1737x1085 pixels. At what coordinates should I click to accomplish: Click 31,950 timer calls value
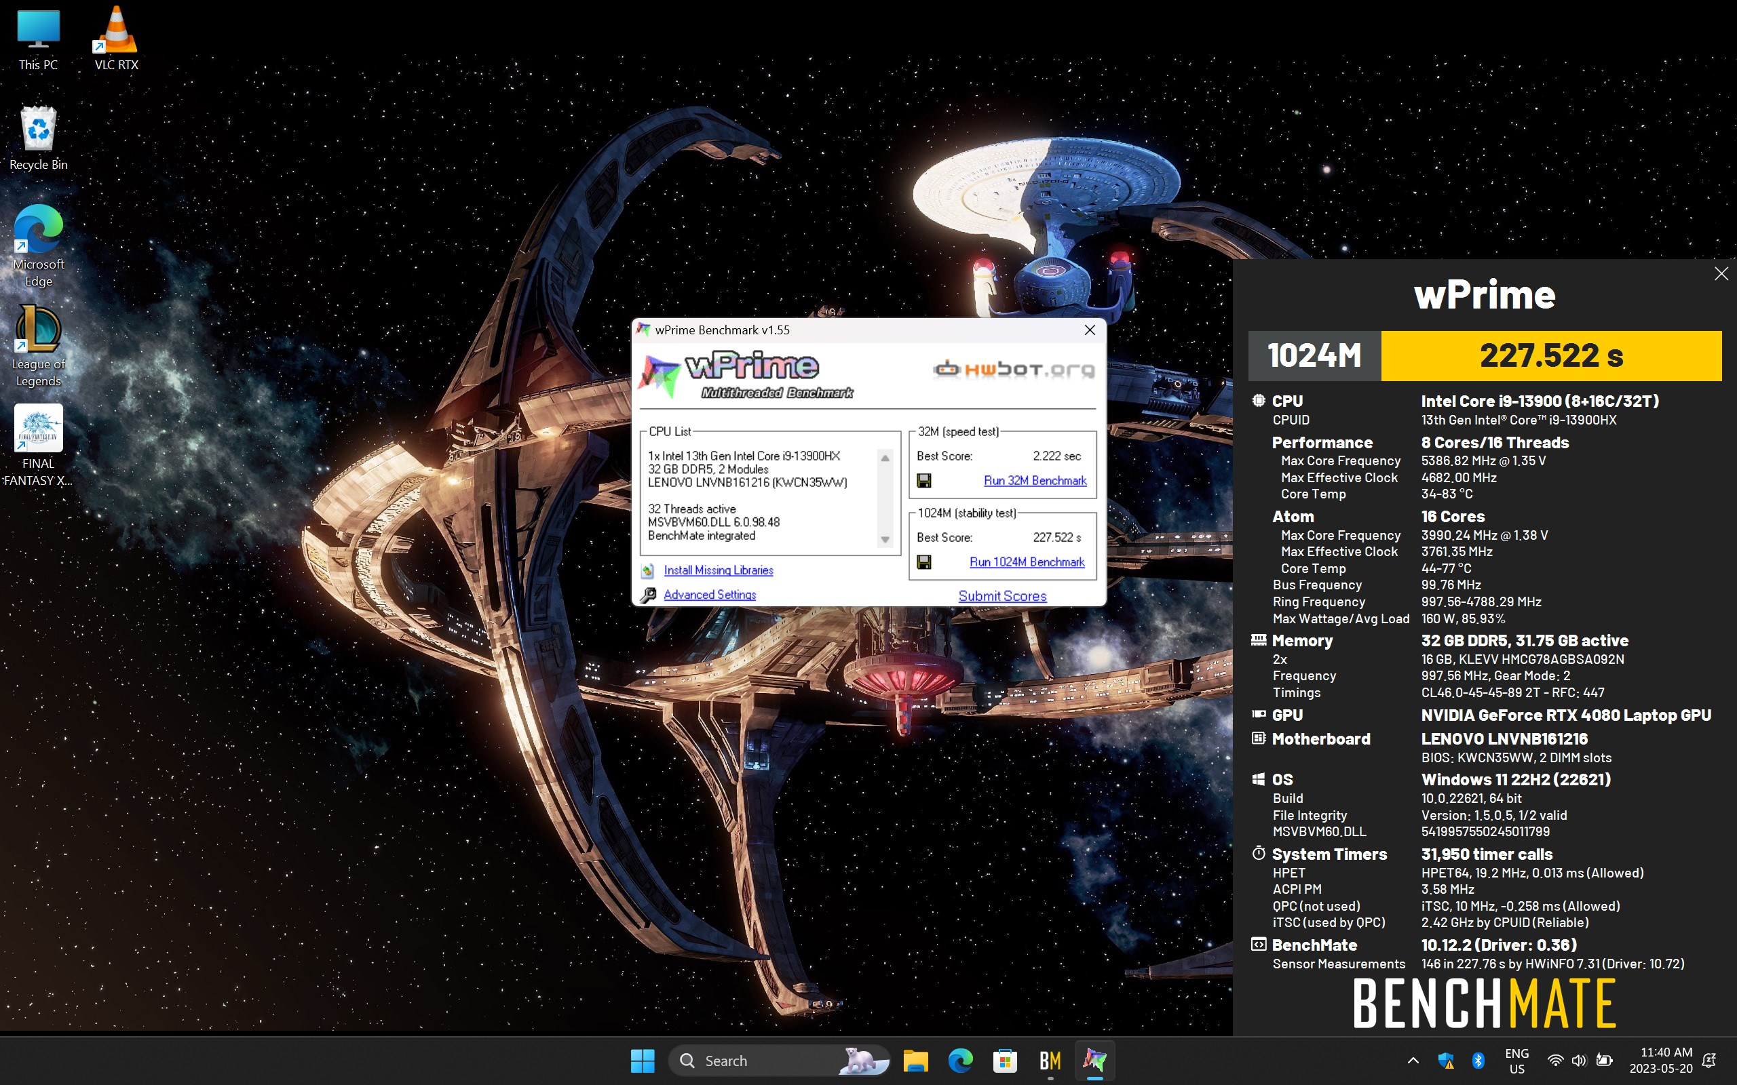[1487, 854]
